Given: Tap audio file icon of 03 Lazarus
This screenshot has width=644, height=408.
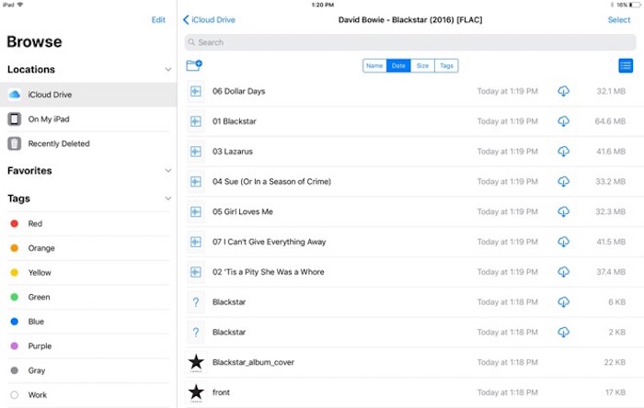Looking at the screenshot, I should tap(196, 152).
